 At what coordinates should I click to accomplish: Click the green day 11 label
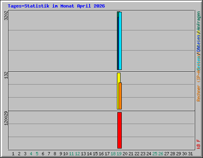(71, 154)
